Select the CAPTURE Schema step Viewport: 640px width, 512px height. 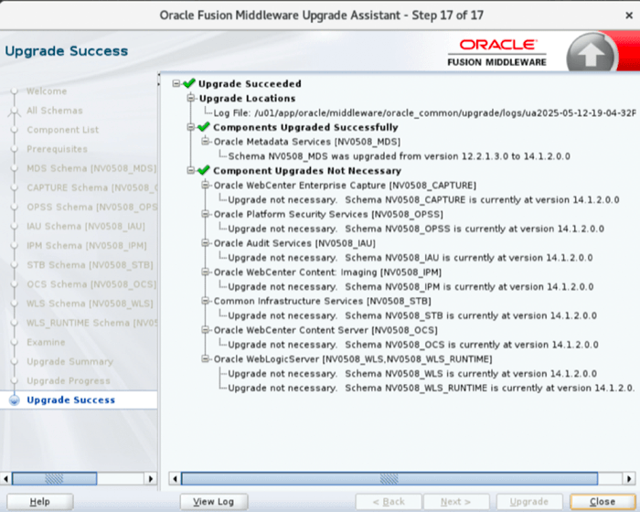click(91, 187)
